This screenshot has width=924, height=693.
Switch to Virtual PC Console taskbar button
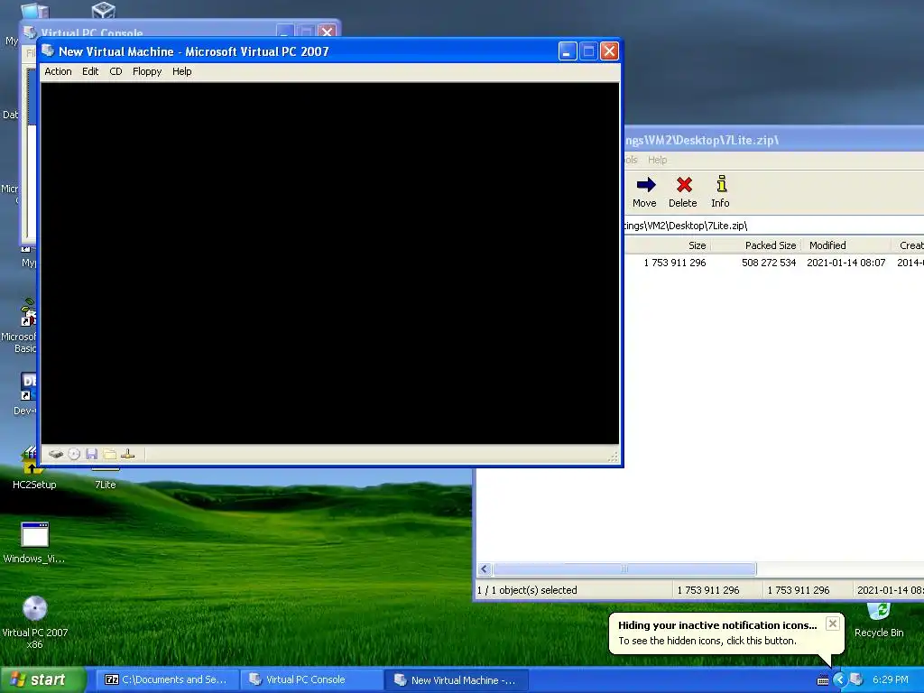[311, 679]
